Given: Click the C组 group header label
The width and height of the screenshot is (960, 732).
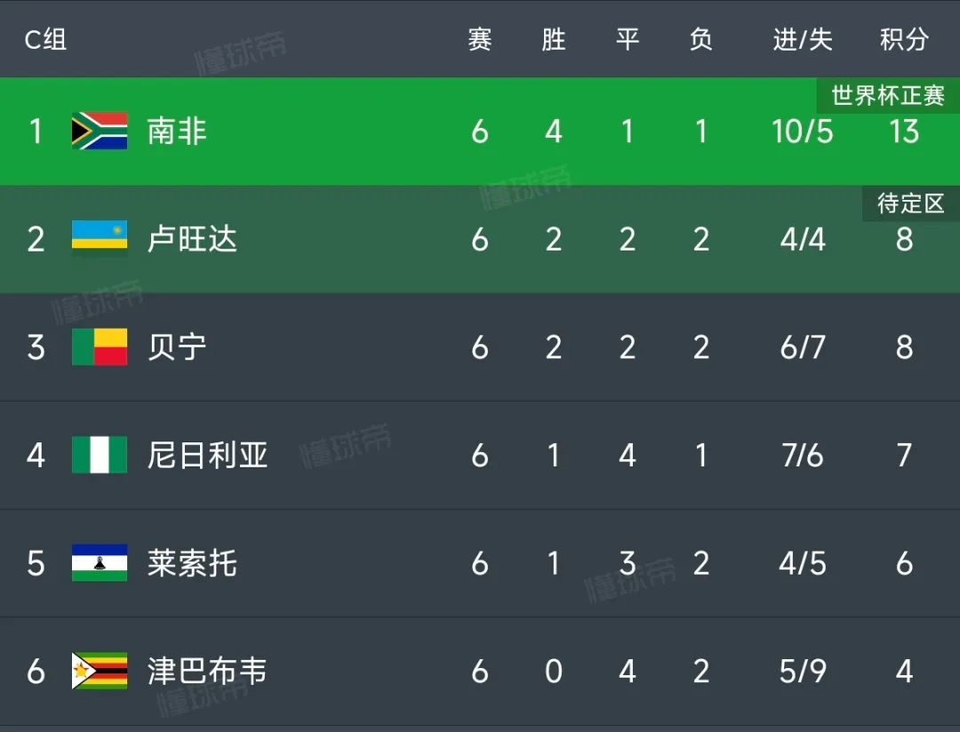Looking at the screenshot, I should (x=45, y=39).
